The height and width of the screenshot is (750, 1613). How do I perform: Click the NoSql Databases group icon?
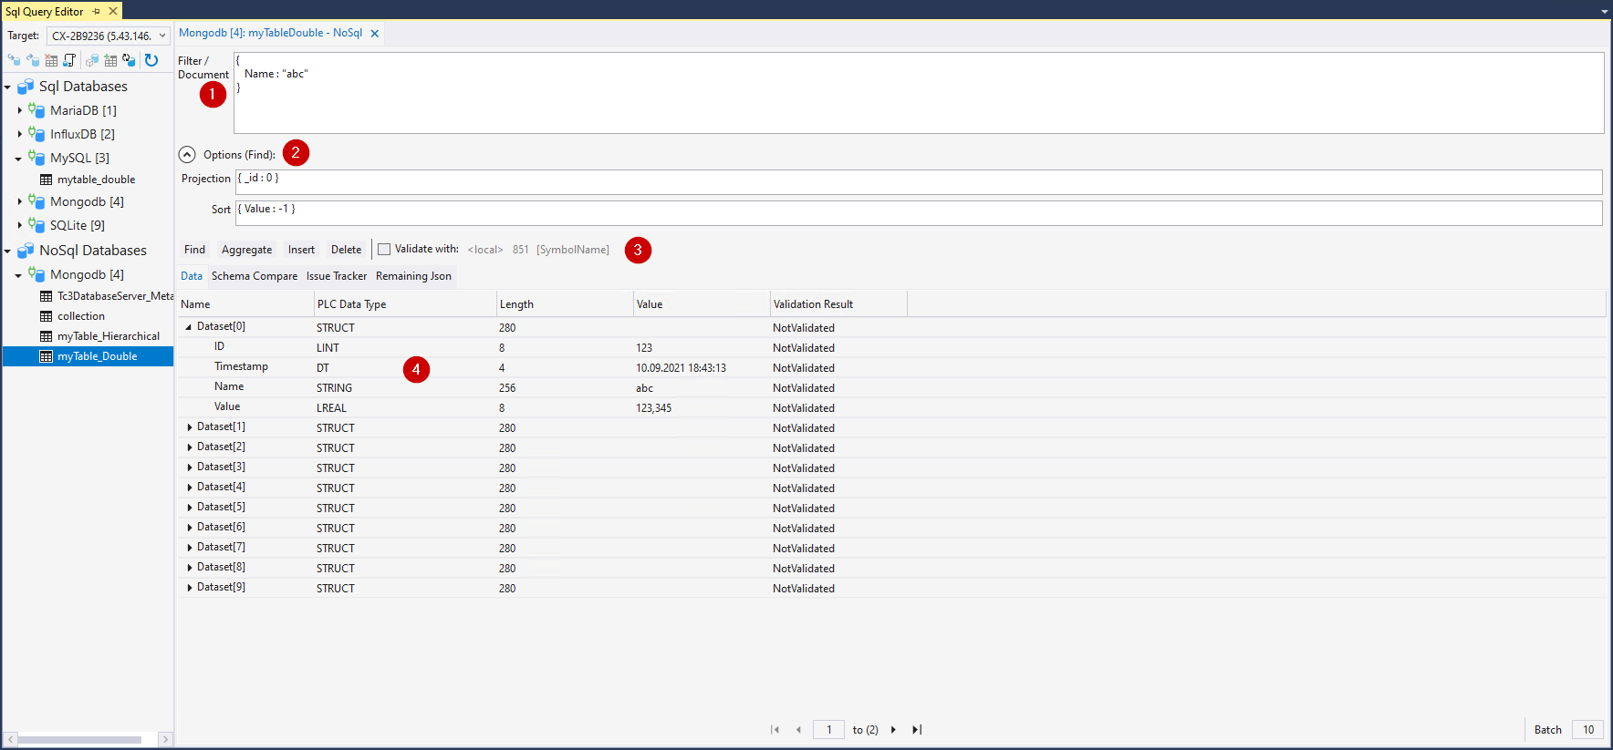[x=26, y=251]
